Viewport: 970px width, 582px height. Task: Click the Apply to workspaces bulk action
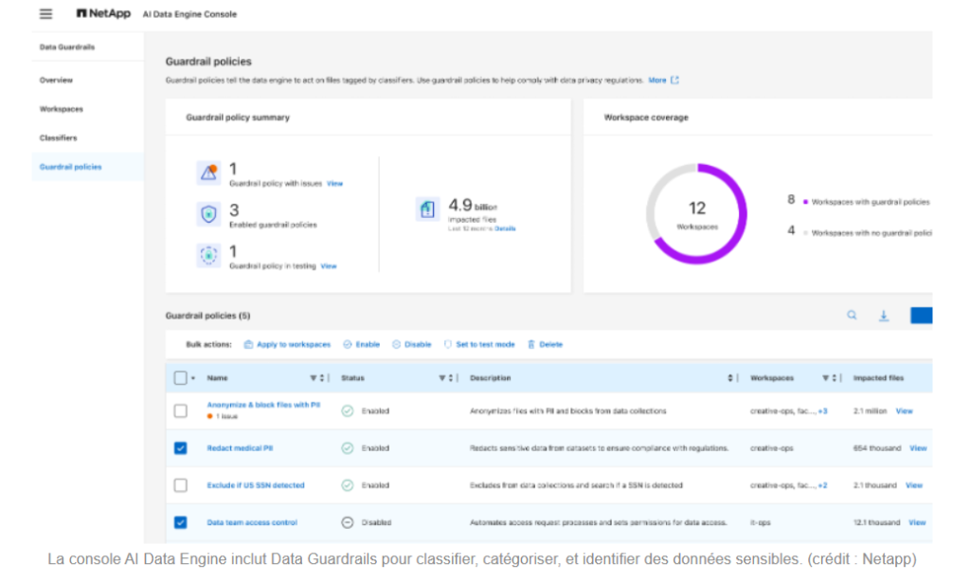(x=288, y=345)
